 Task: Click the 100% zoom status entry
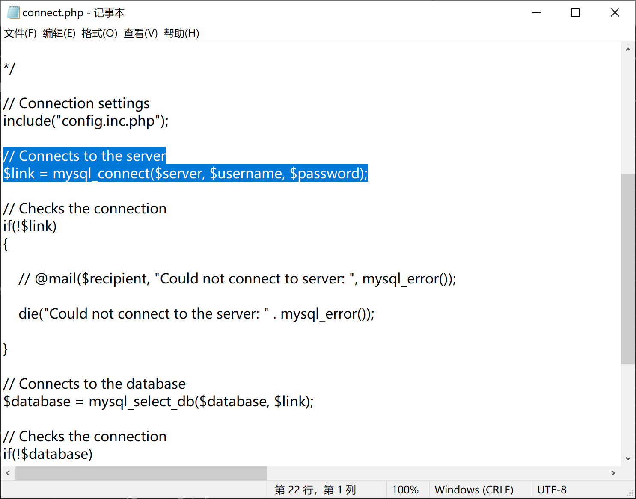(x=405, y=490)
